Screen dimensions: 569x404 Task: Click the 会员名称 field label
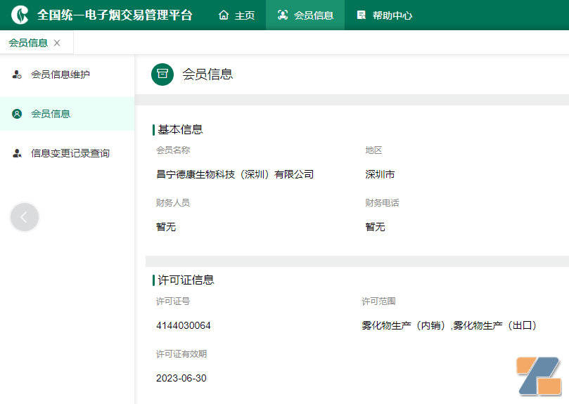[x=173, y=150]
